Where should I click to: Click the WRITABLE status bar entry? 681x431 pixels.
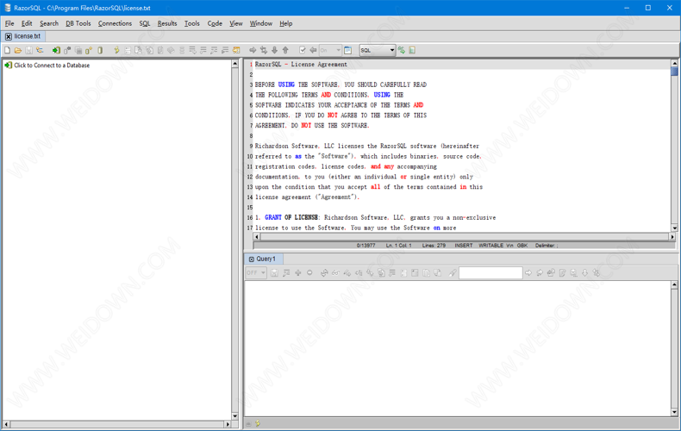(491, 246)
